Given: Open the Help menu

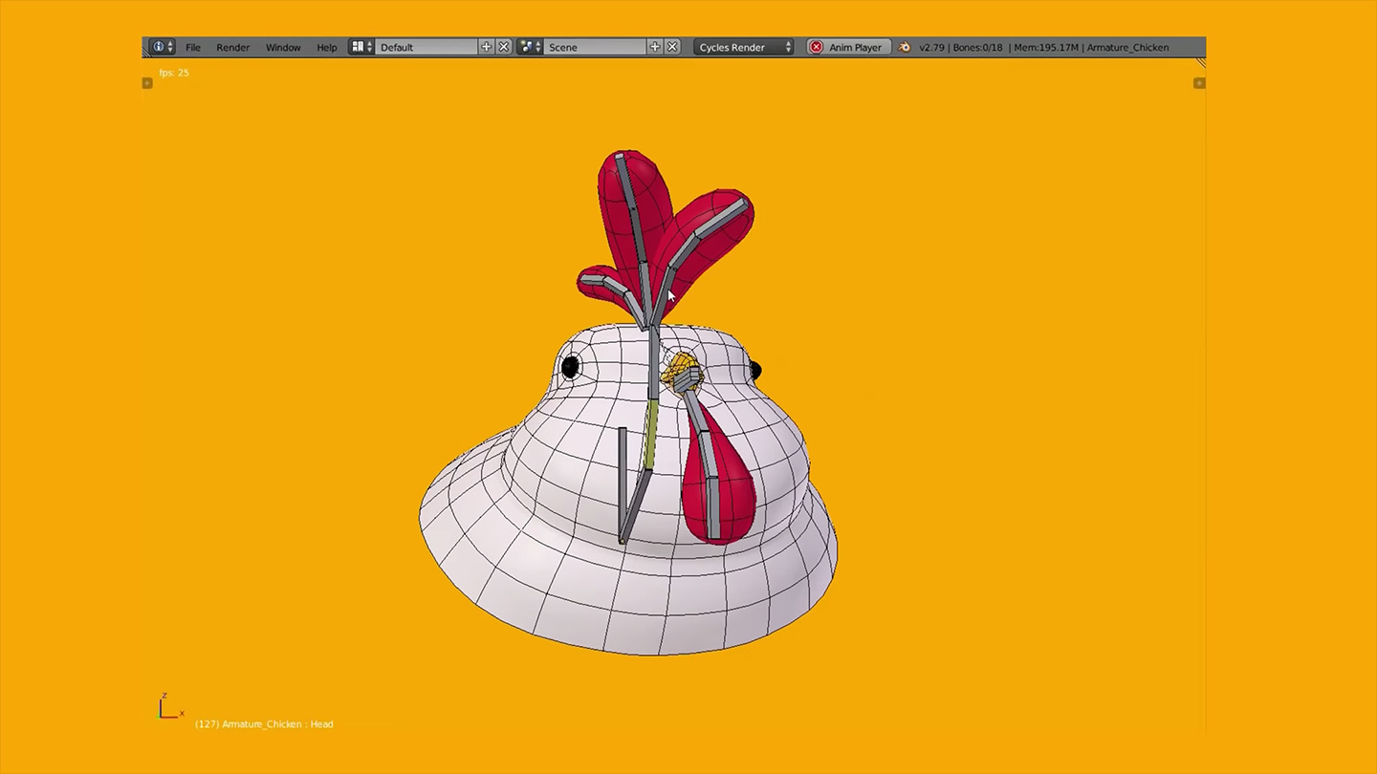Looking at the screenshot, I should pos(326,47).
